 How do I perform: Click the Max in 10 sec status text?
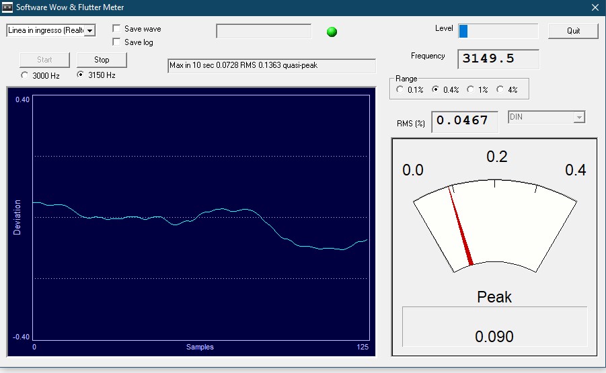point(272,65)
